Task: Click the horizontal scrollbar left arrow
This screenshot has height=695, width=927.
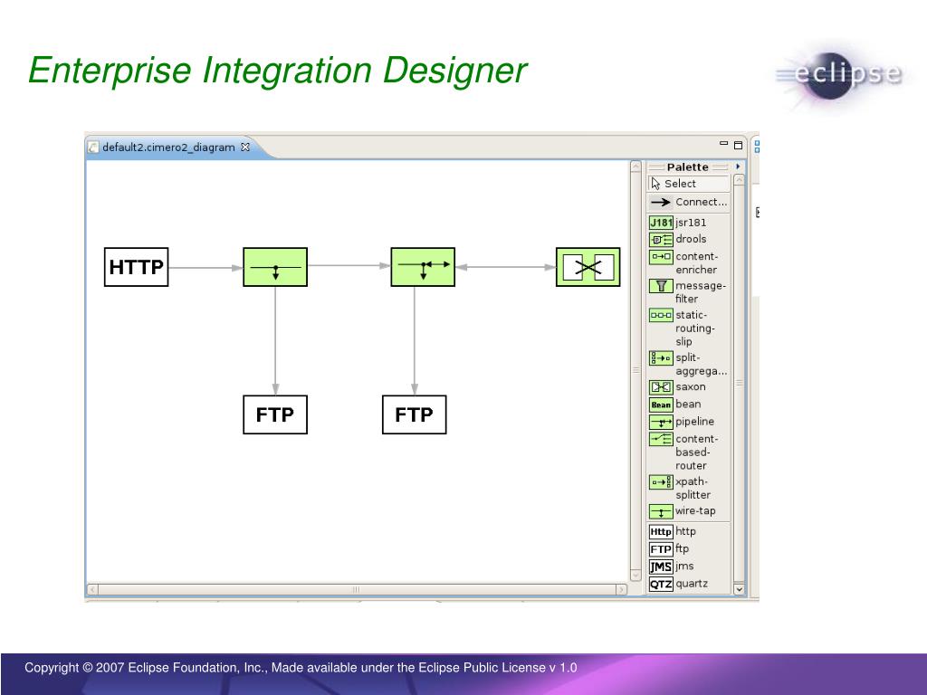Action: (x=93, y=589)
